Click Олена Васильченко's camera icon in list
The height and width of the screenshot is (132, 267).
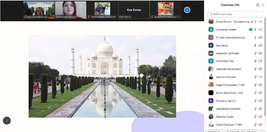(x=260, y=22)
